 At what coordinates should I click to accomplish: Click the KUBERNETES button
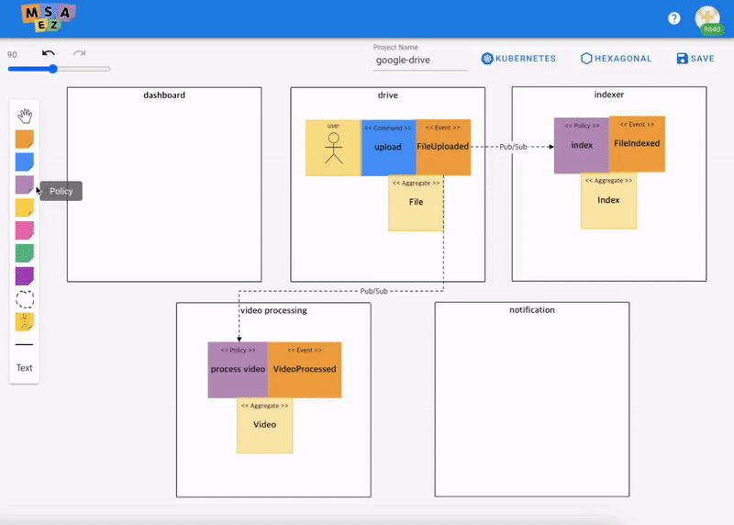(x=518, y=59)
